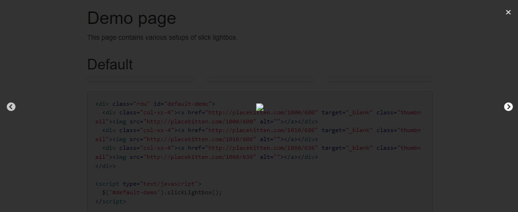Open the first thumbnail under Default
Screen dimensions: 518x212
coord(140,79)
